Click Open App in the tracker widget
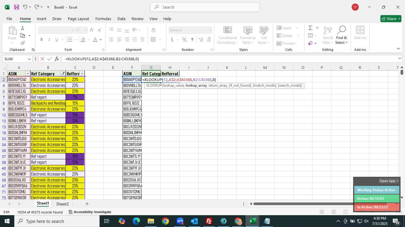The image size is (405, 227). [389, 181]
